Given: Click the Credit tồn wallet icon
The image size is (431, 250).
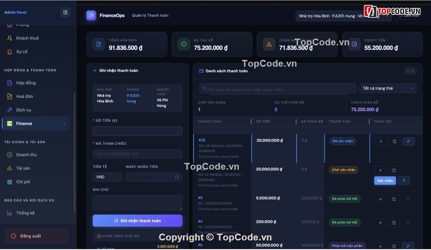Looking at the screenshot, I should (354, 44).
